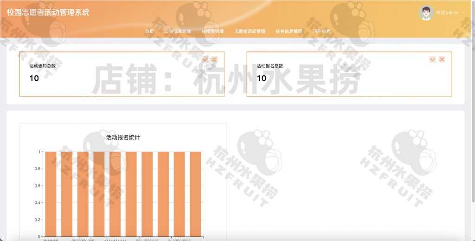Screen dimensions: 475x241
Task: Expand the 欢迎 admin dropdown chevron
Action: [462, 13]
